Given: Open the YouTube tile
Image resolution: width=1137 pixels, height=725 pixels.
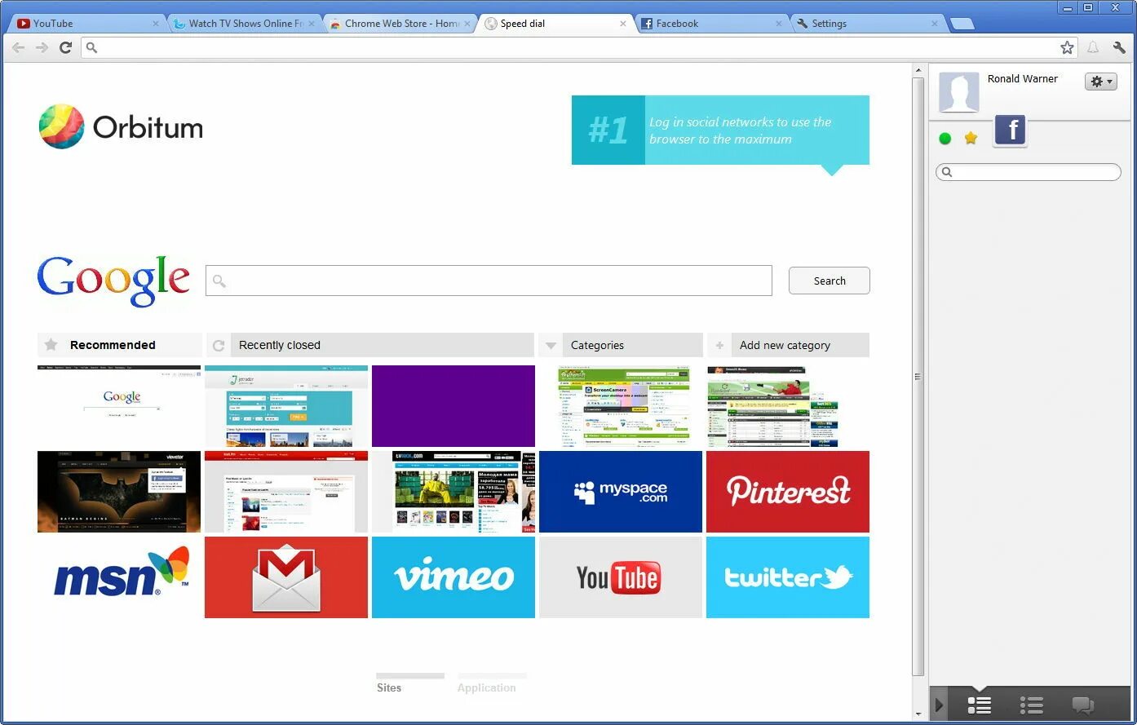Looking at the screenshot, I should (x=621, y=577).
